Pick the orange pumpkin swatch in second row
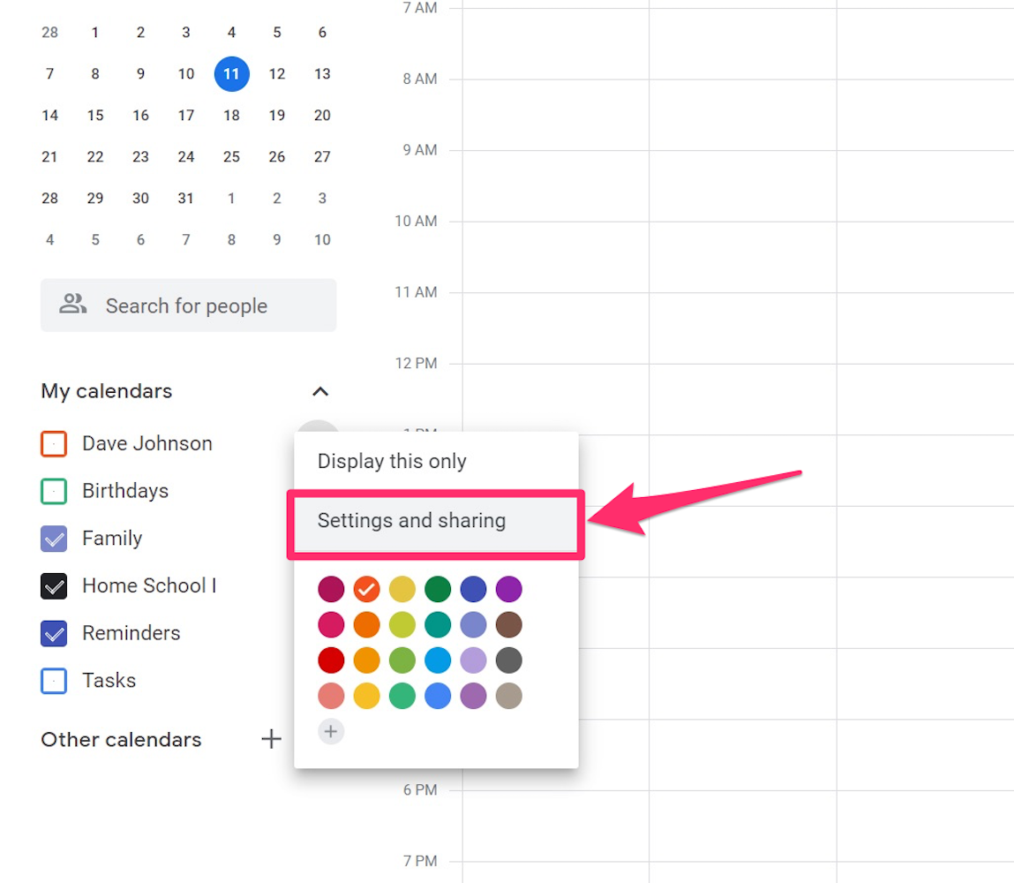The height and width of the screenshot is (883, 1014). point(366,624)
